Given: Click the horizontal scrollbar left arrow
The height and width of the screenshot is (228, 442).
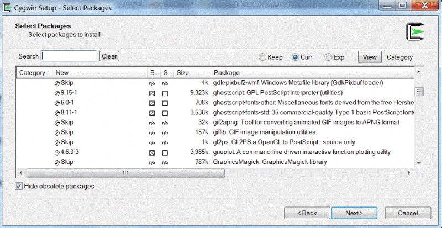Looking at the screenshot, I should point(20,173).
